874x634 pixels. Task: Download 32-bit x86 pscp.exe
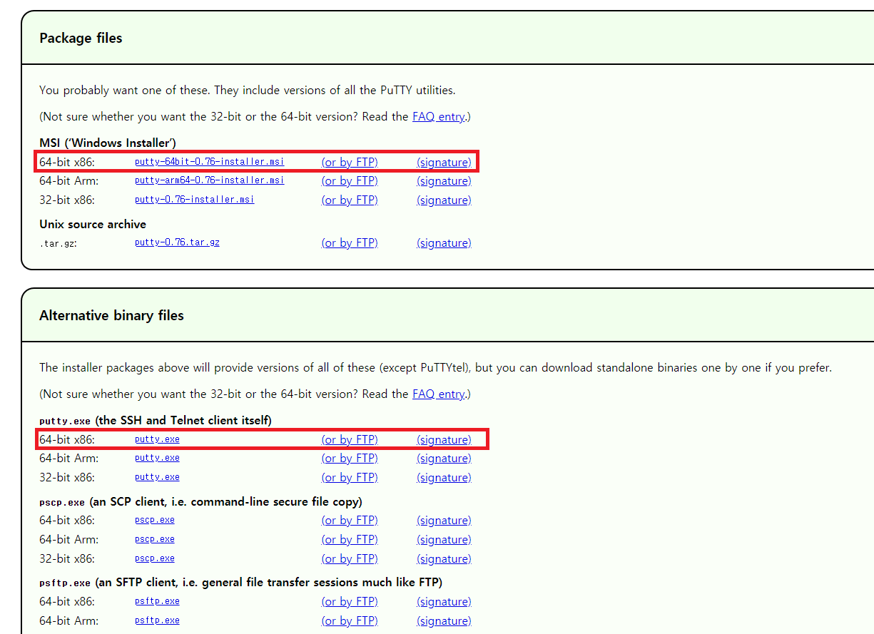tap(155, 558)
